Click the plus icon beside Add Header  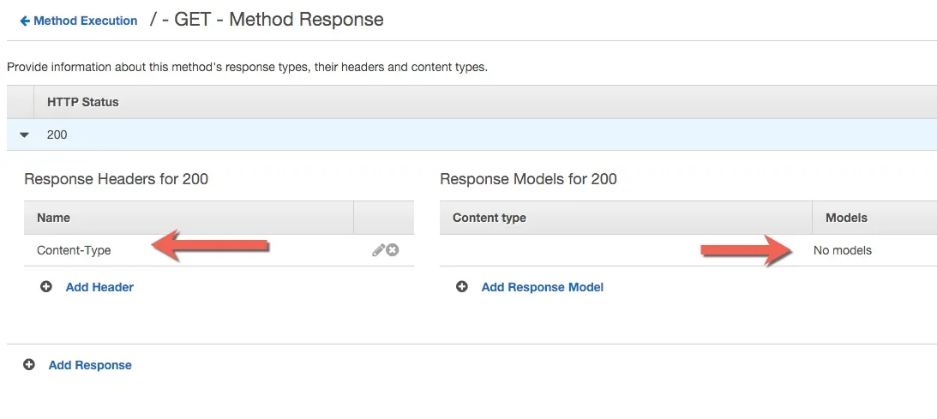[46, 287]
